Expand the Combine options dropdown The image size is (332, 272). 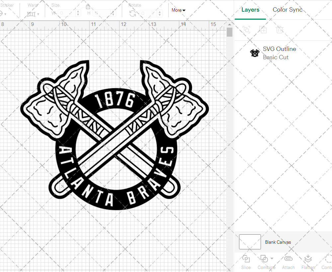(x=272, y=258)
